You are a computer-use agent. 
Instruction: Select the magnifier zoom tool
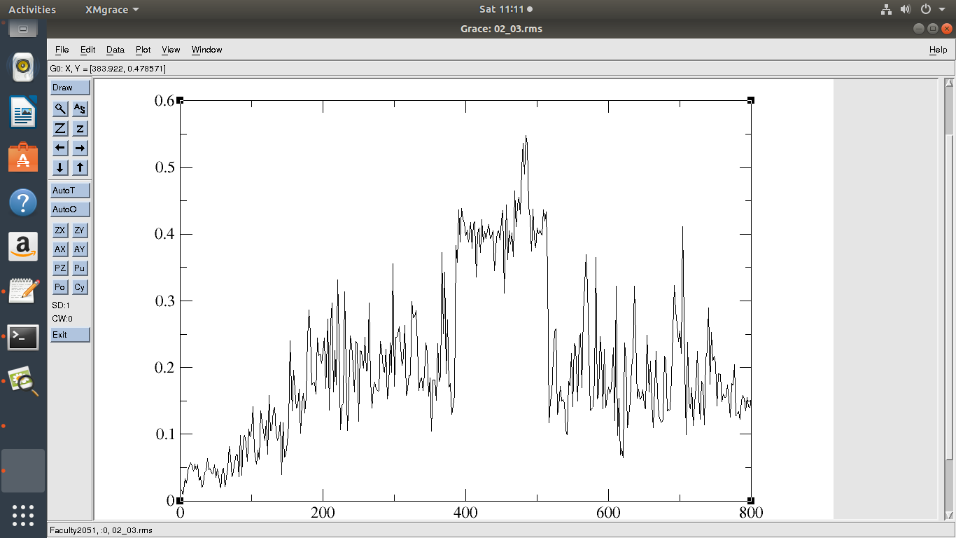(x=61, y=109)
